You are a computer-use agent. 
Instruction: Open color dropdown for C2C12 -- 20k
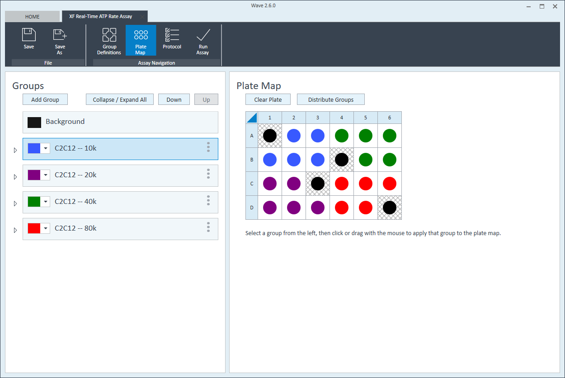[46, 175]
